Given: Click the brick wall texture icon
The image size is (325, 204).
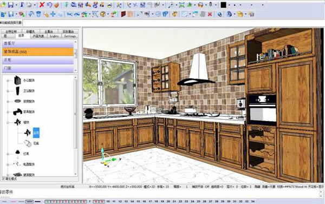Looking at the screenshot, I should 123,14.
